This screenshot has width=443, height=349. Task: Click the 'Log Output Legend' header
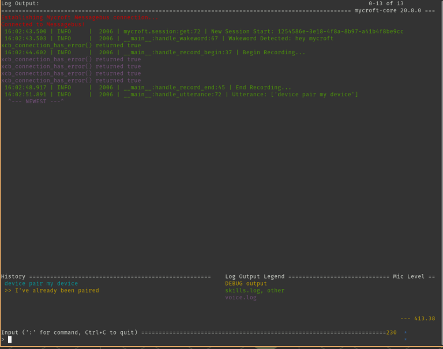pyautogui.click(x=254, y=276)
